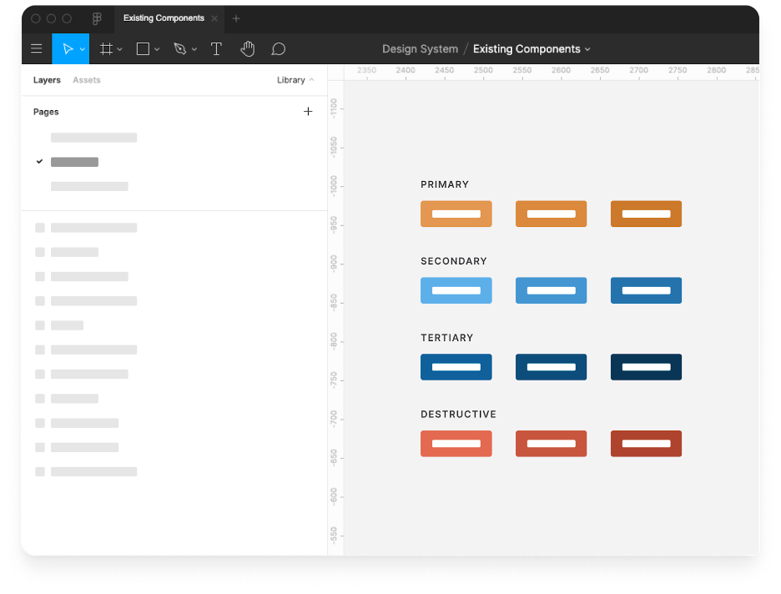The height and width of the screenshot is (594, 781).
Task: Select the checked current page in Pages list
Action: [74, 162]
